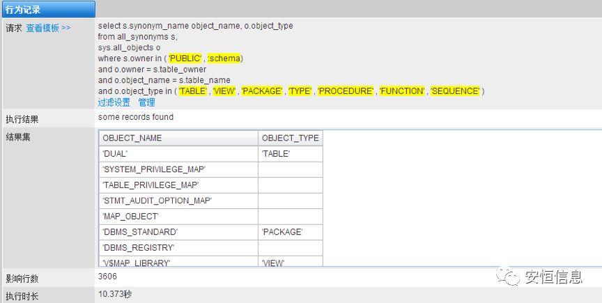Click the OBJECT_NAME column header
This screenshot has width=602, height=303.
[178, 138]
